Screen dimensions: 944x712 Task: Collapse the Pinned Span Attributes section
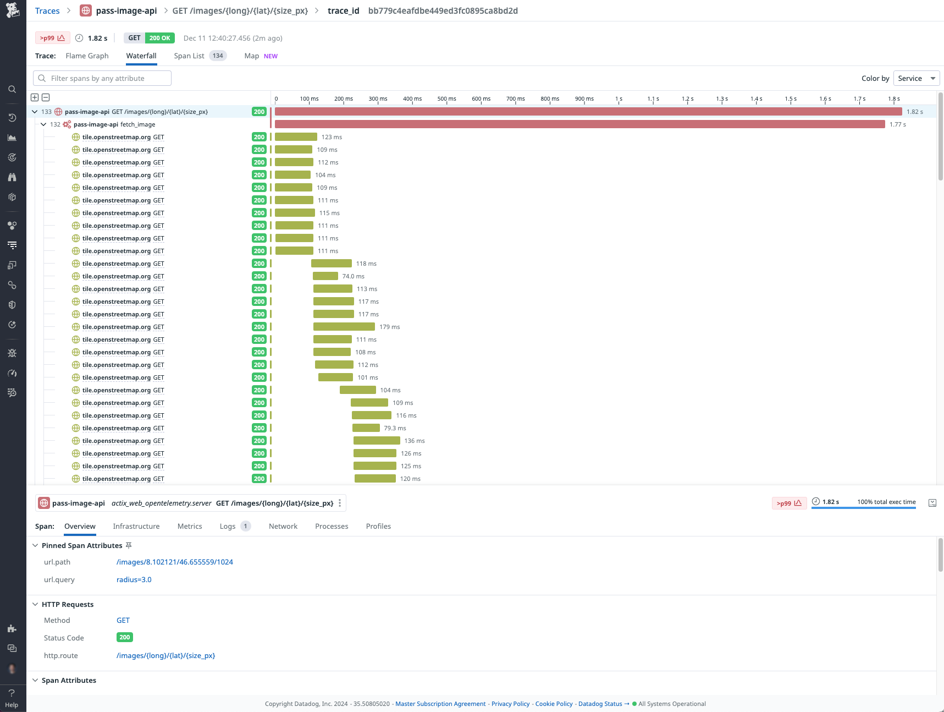35,545
